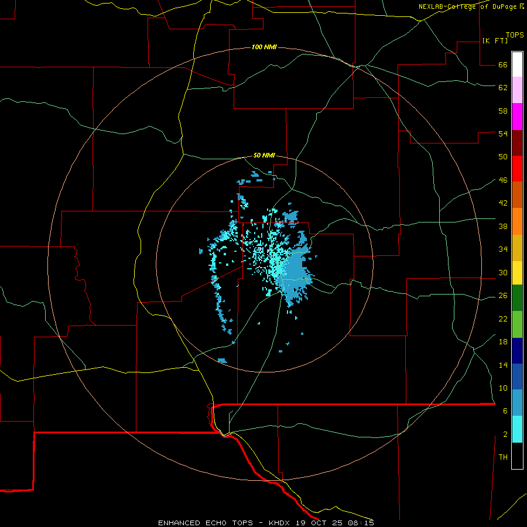527x527 pixels.
Task: Click the '62' legend value
Action: click(503, 88)
